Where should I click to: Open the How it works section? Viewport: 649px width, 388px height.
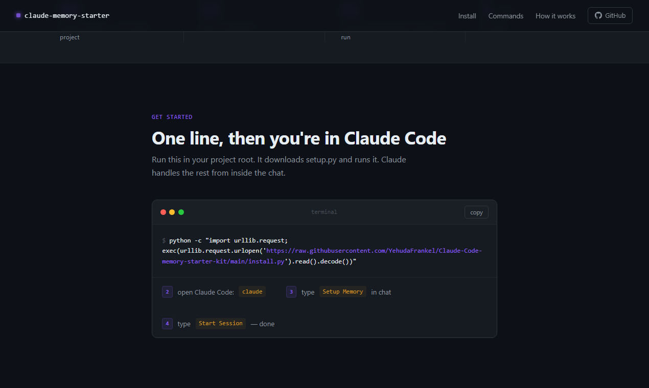pyautogui.click(x=555, y=16)
